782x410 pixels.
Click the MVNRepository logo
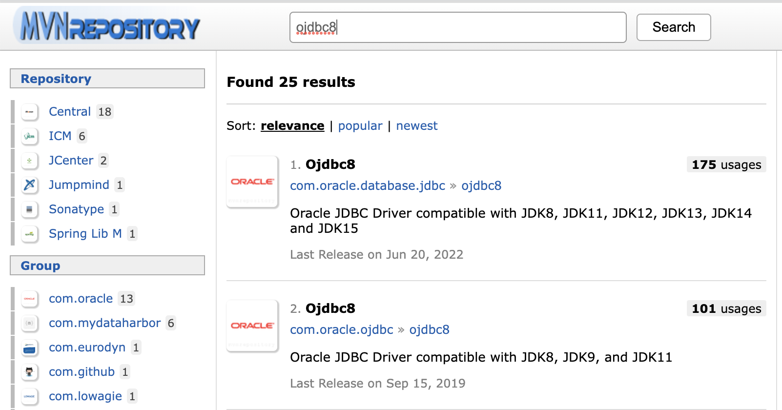(x=107, y=26)
